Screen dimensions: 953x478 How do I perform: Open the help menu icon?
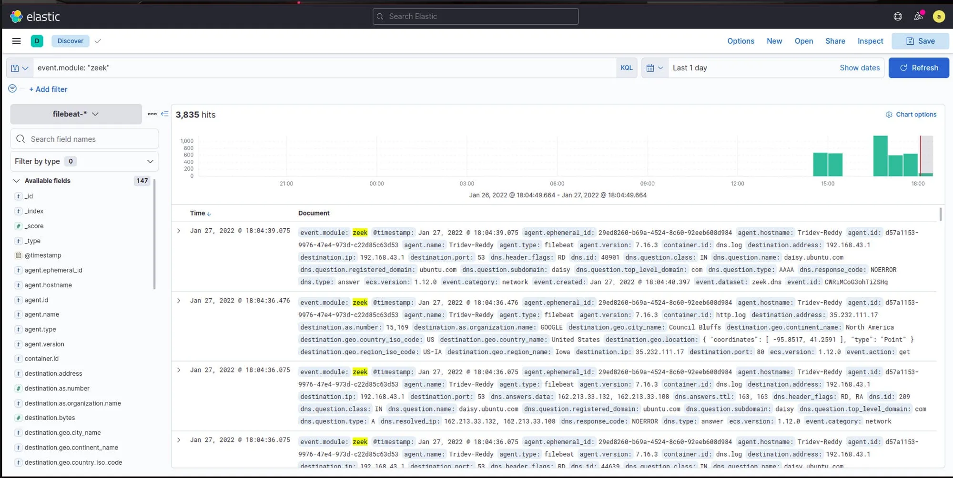coord(898,16)
